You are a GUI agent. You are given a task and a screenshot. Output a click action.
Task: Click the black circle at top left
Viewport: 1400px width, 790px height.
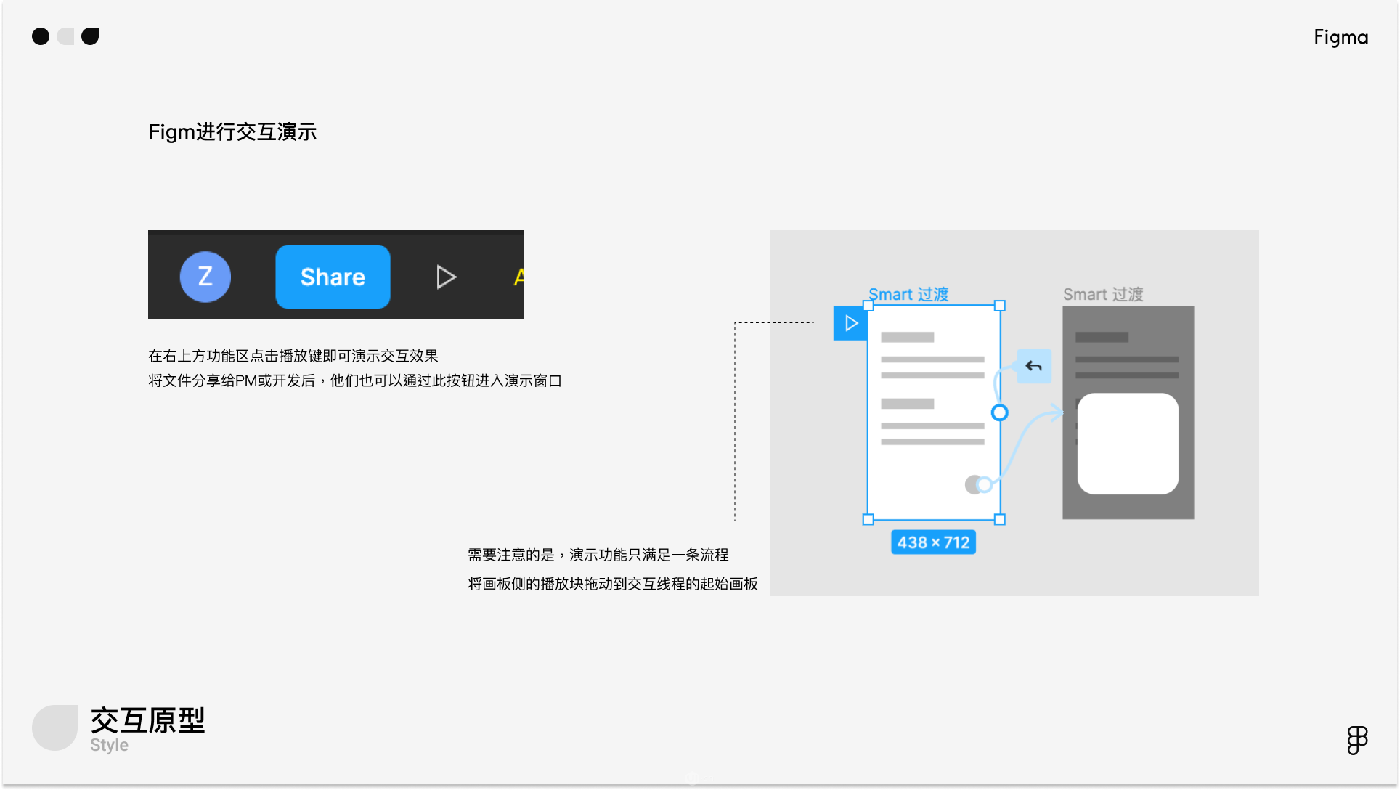tap(41, 36)
